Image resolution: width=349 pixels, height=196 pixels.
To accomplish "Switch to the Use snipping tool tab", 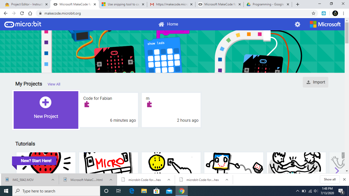I will [123, 4].
